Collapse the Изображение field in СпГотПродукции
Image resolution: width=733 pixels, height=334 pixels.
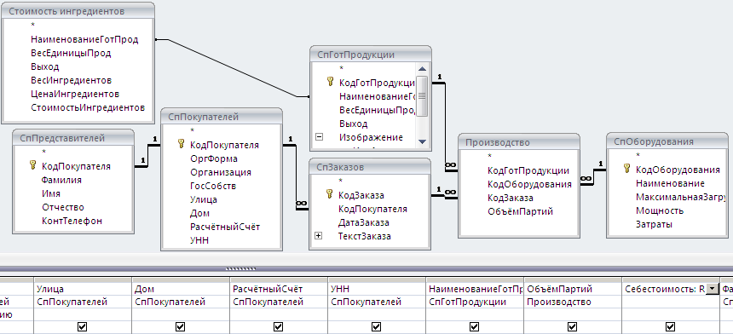(320, 137)
